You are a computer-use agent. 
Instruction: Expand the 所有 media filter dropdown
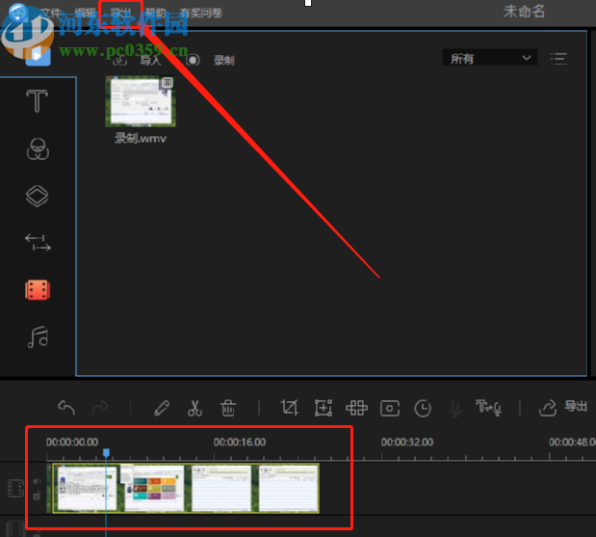[489, 58]
